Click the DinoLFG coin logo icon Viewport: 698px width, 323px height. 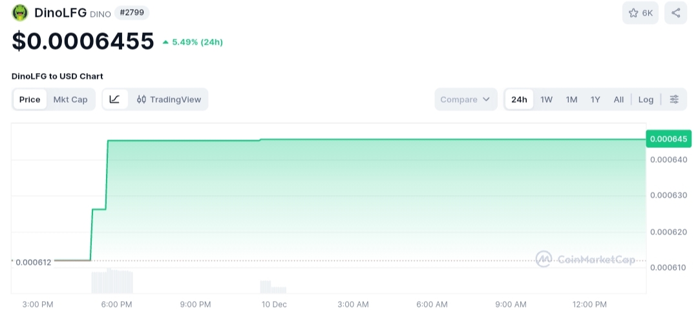tap(20, 13)
